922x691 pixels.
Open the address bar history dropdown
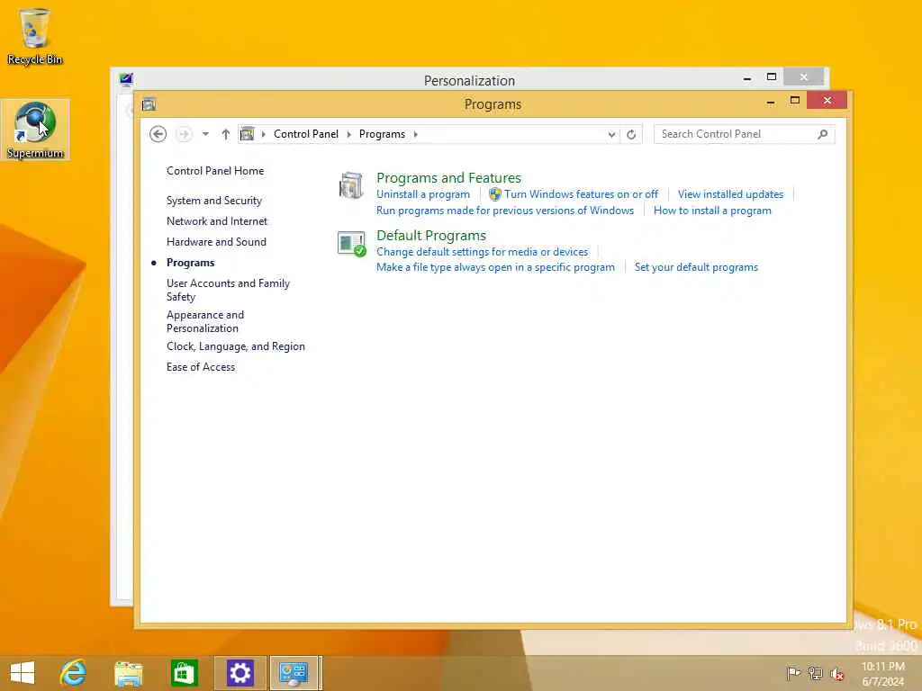coord(611,135)
